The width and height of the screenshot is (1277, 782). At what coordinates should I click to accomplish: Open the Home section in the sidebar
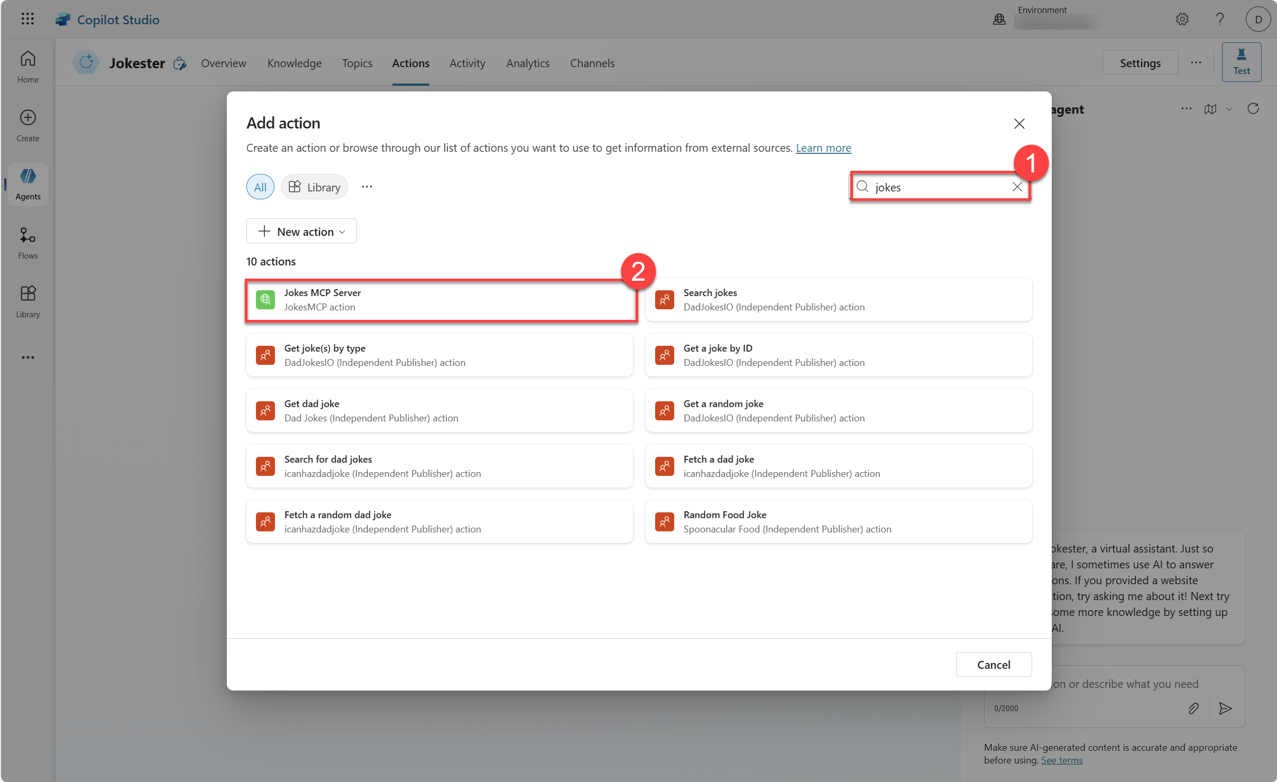pyautogui.click(x=27, y=66)
